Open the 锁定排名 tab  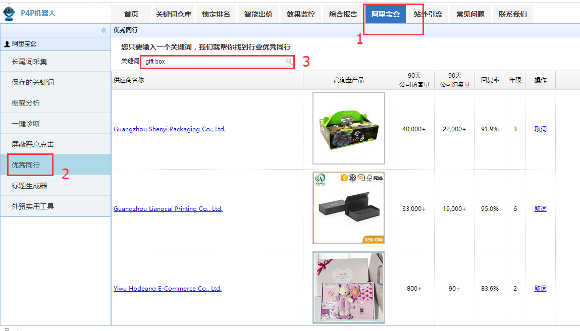coord(216,14)
